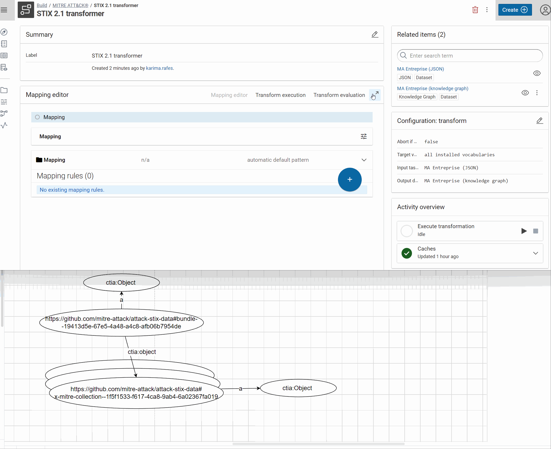The width and height of the screenshot is (551, 449).
Task: Edit Configuration transform with pencil icon
Action: [539, 121]
